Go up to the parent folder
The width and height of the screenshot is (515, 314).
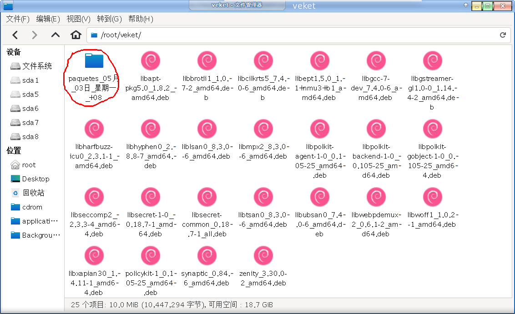click(x=56, y=35)
